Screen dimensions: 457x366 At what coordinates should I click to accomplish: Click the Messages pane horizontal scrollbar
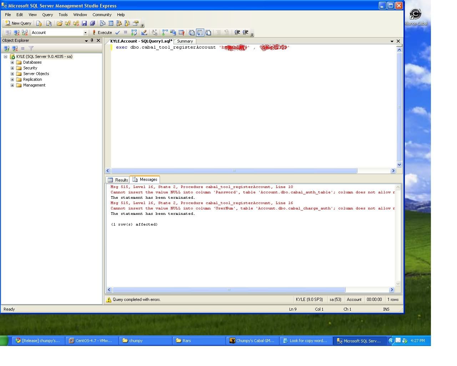click(x=229, y=290)
